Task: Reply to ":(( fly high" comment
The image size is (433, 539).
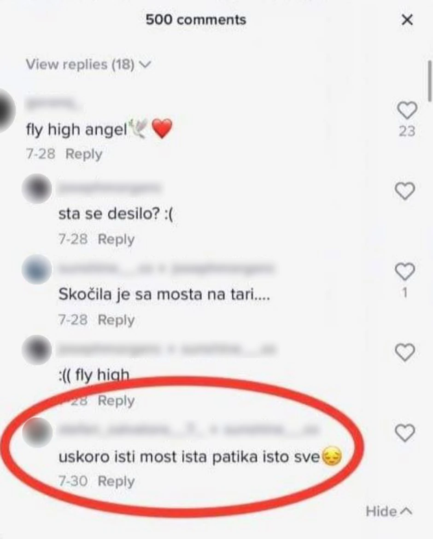Action: click(x=116, y=401)
